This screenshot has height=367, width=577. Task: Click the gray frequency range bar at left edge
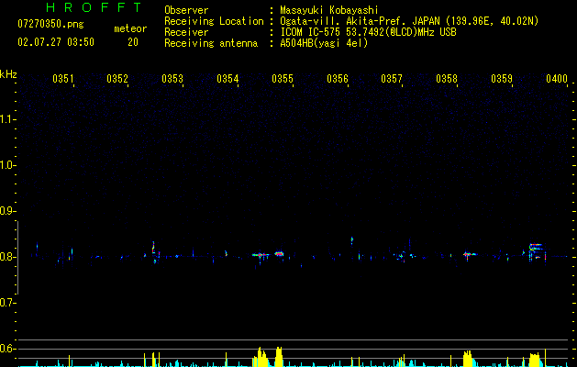(x=17, y=258)
